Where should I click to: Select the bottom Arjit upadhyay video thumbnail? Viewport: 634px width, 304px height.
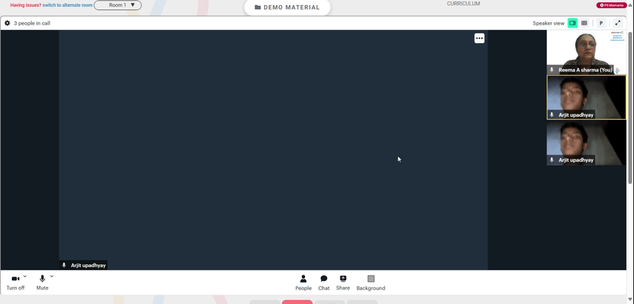586,143
